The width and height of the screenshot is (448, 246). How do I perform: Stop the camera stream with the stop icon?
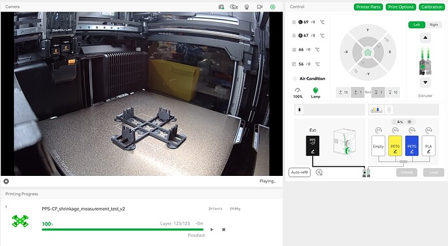(x=6, y=181)
